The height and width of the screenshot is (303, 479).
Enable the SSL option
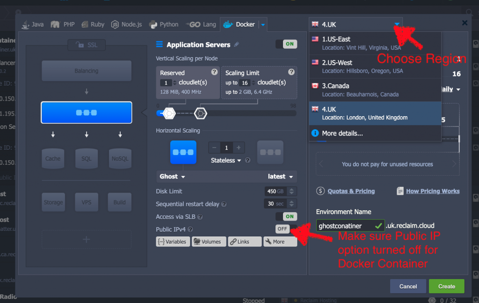point(87,45)
